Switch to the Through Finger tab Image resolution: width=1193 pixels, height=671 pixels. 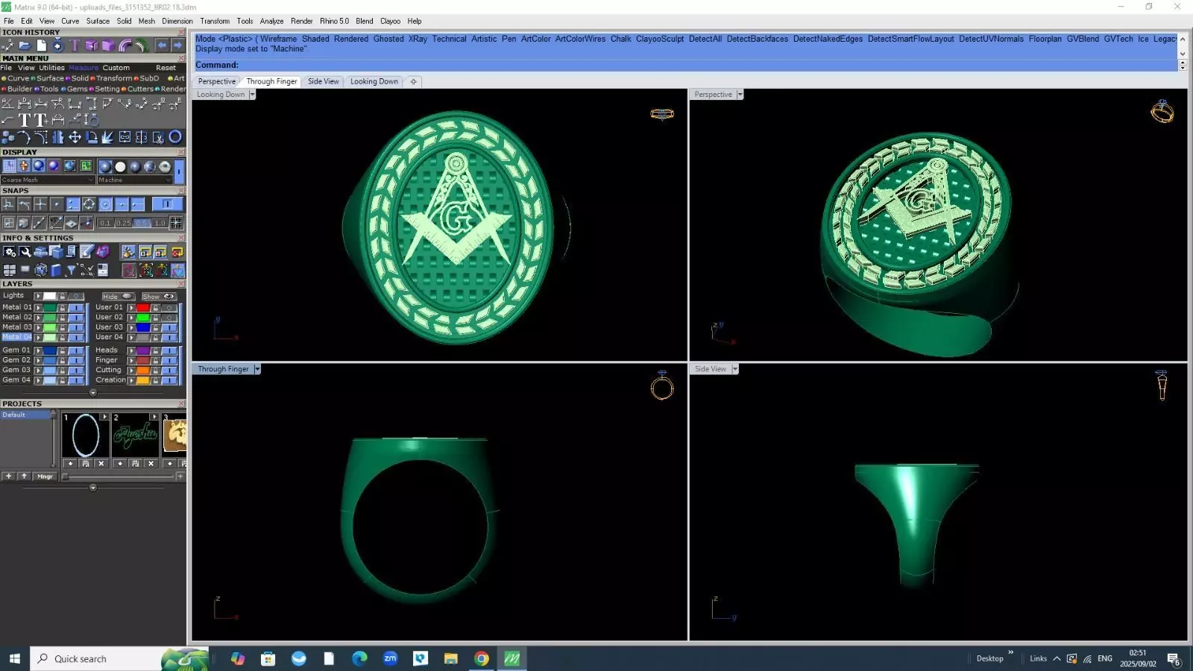coord(271,81)
